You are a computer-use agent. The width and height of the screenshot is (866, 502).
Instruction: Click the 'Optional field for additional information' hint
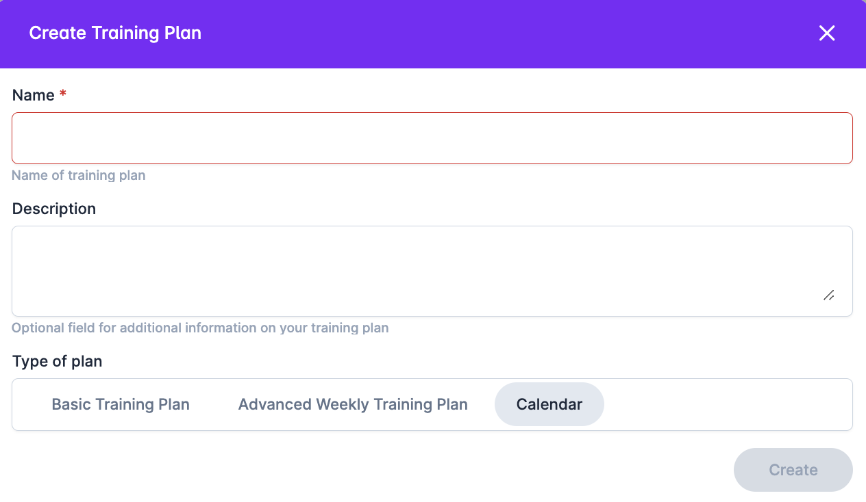click(200, 328)
